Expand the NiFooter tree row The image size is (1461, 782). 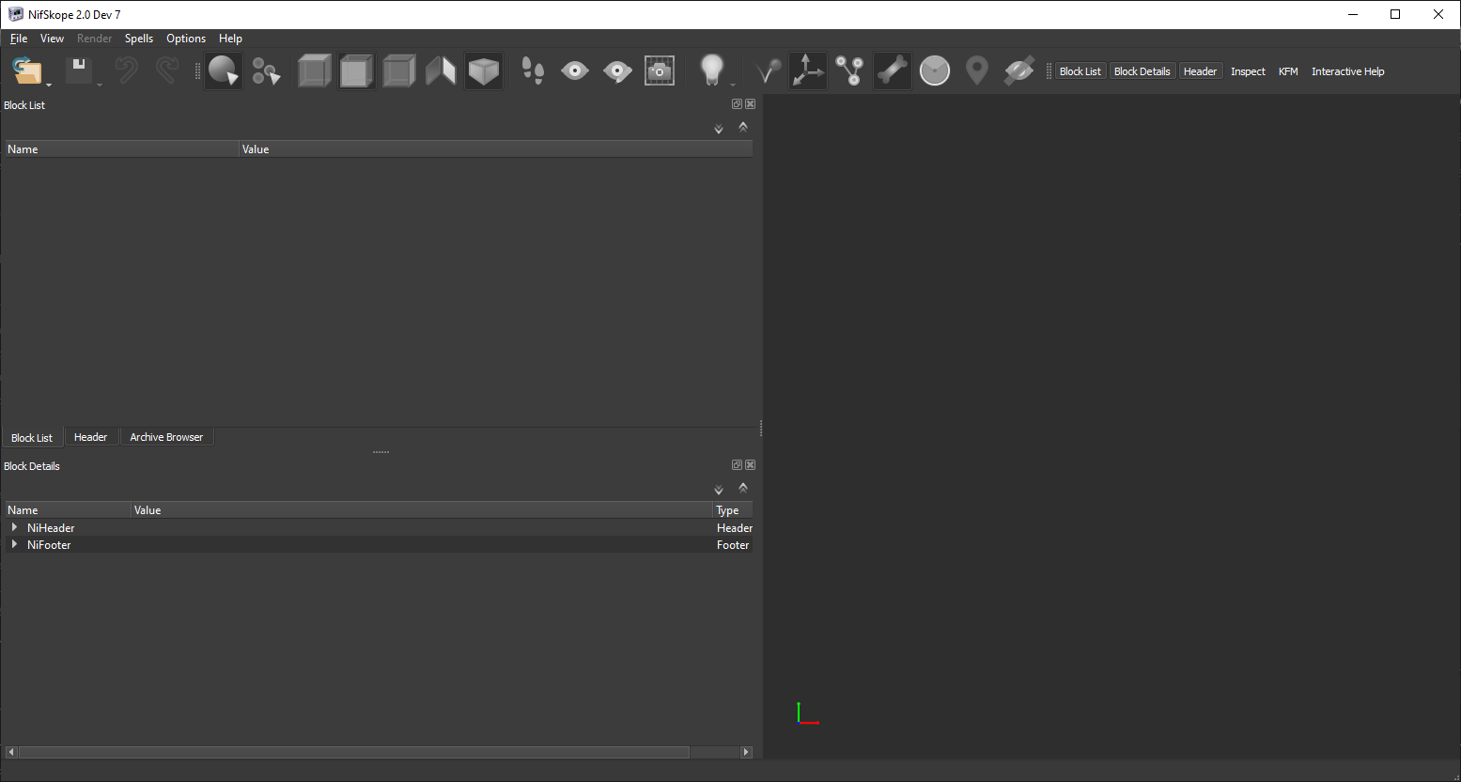[x=14, y=544]
